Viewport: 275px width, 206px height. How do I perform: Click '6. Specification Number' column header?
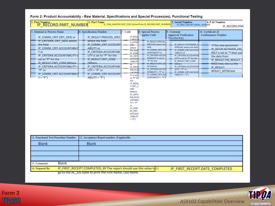click(x=93, y=32)
